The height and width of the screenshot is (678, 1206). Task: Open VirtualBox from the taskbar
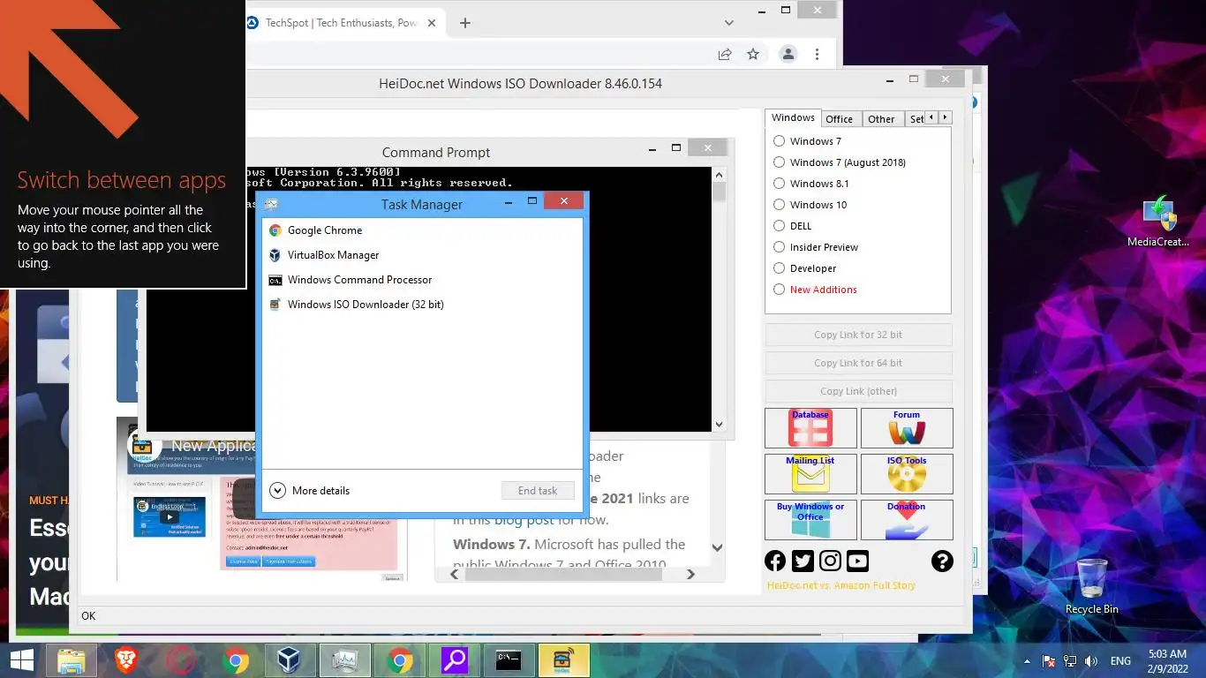click(x=290, y=660)
